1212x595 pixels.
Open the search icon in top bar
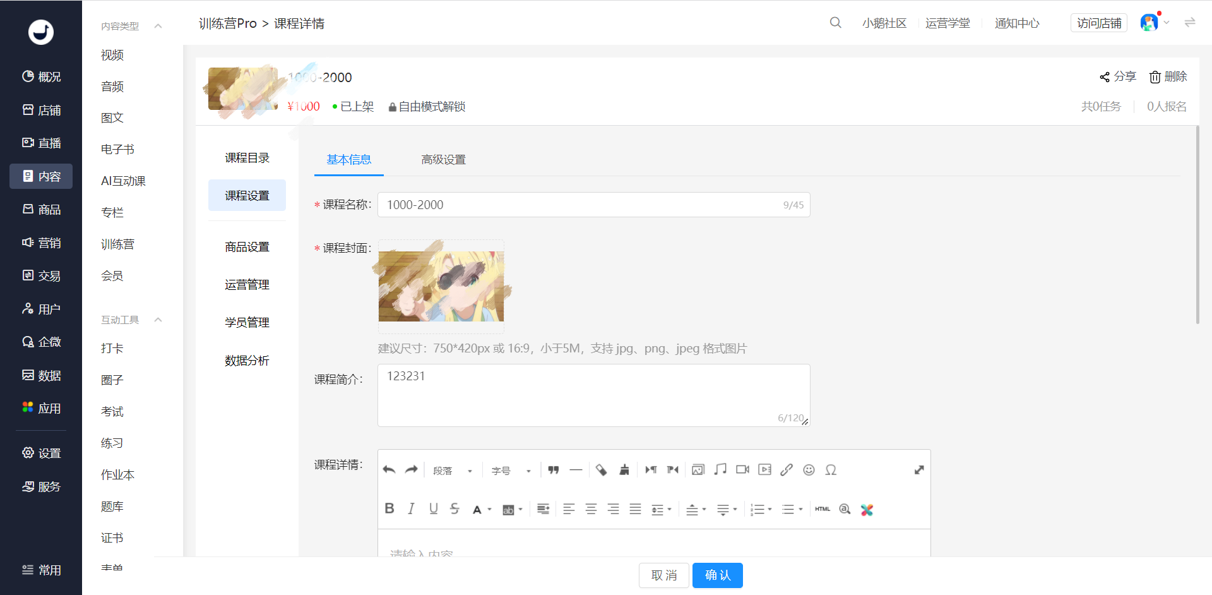pyautogui.click(x=835, y=23)
